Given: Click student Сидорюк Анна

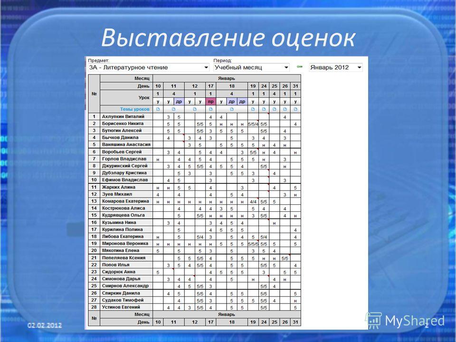Looking at the screenshot, I should 119,272.
